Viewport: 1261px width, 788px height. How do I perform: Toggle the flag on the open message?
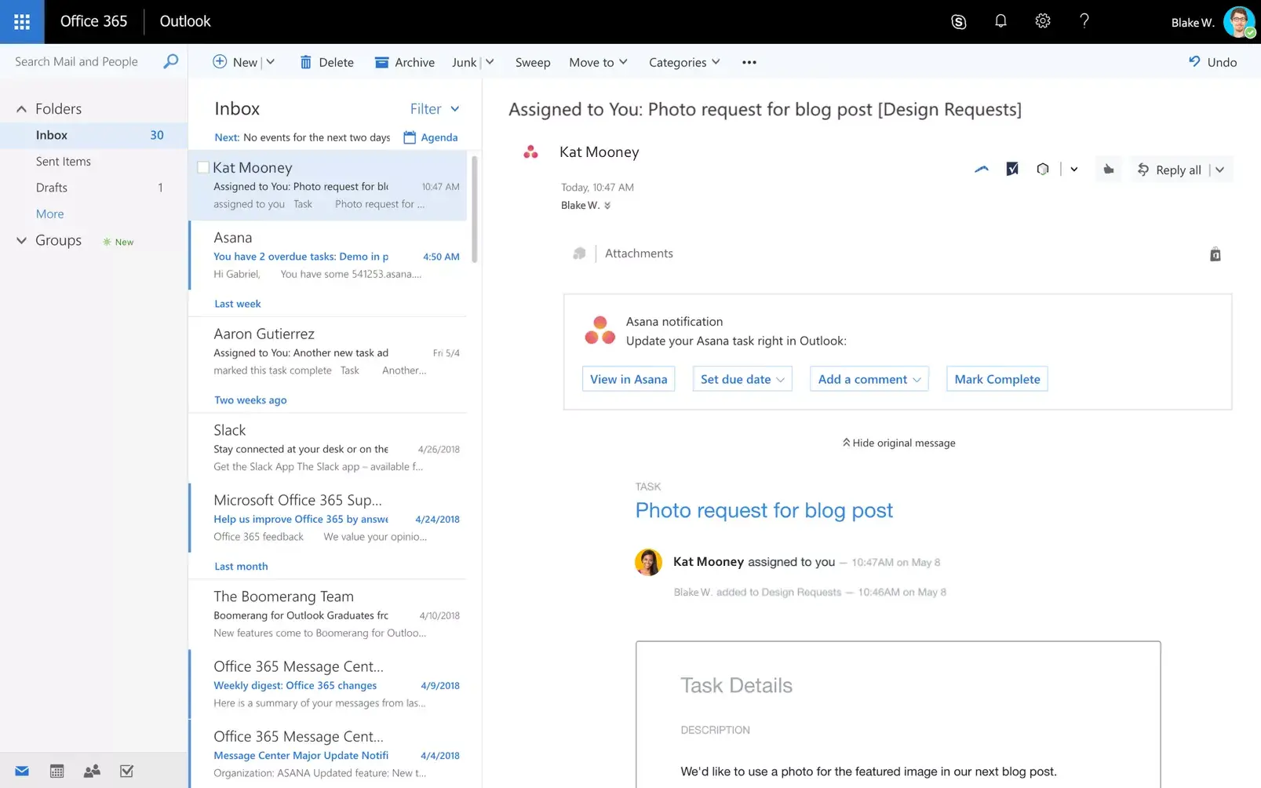1011,168
